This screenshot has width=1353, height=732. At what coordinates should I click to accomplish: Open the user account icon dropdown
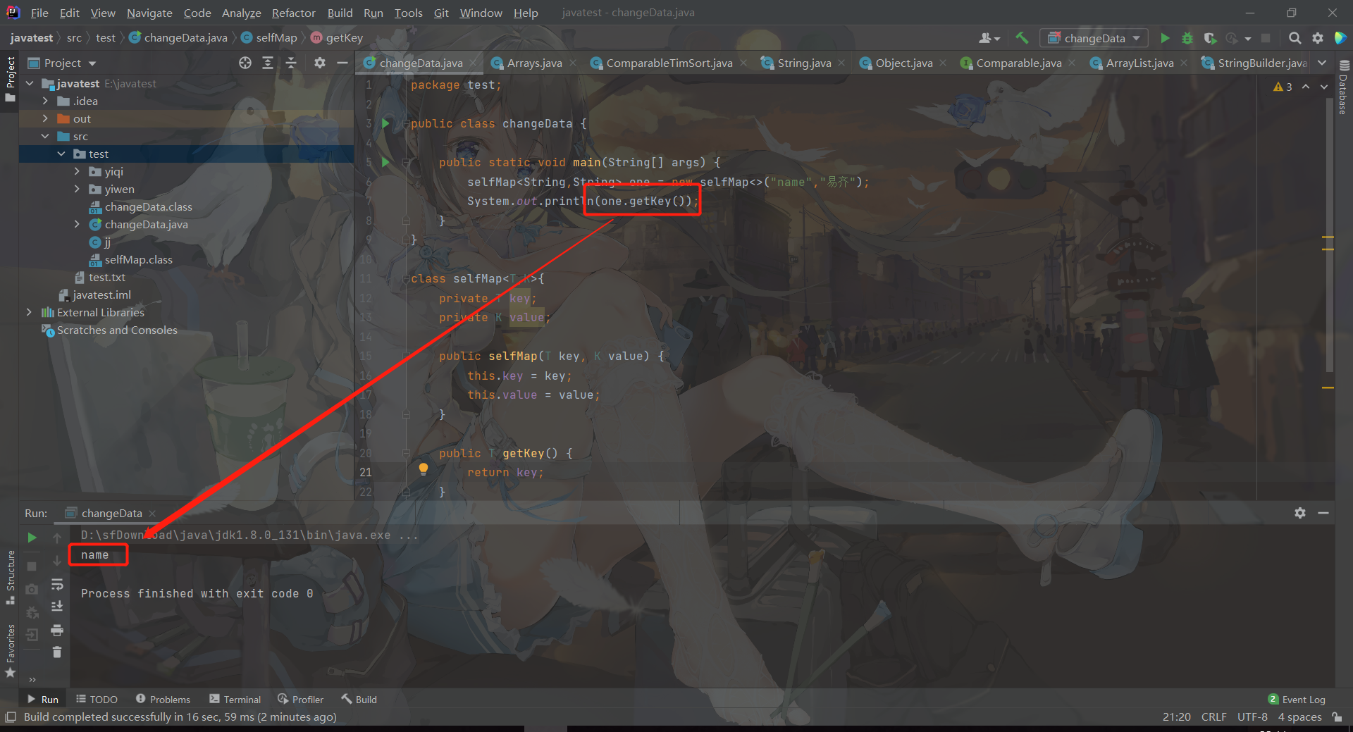[x=989, y=38]
